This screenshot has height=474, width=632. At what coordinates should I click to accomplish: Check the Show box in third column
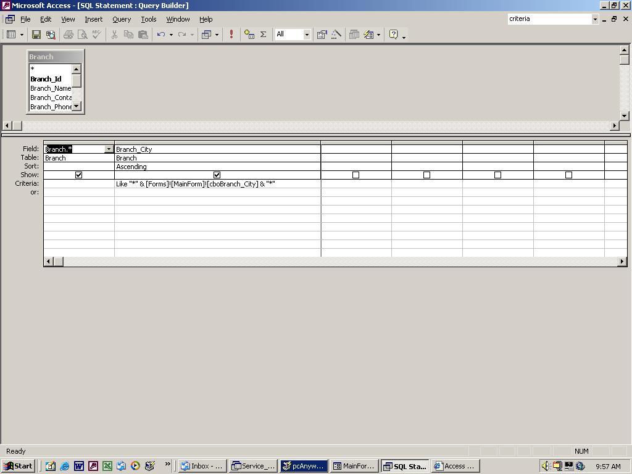(x=355, y=175)
